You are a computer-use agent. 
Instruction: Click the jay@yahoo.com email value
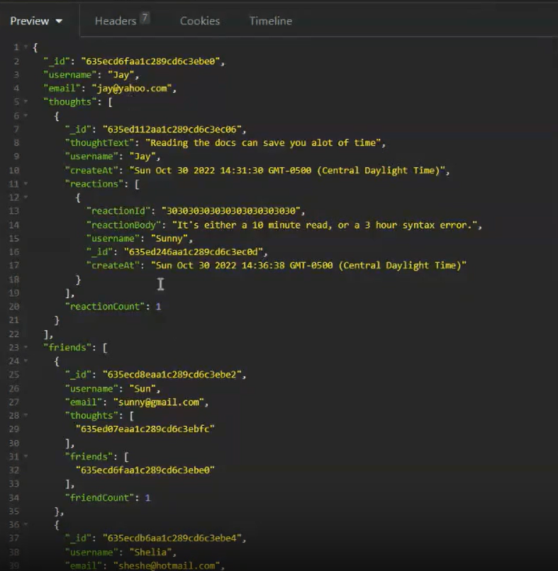pos(133,89)
